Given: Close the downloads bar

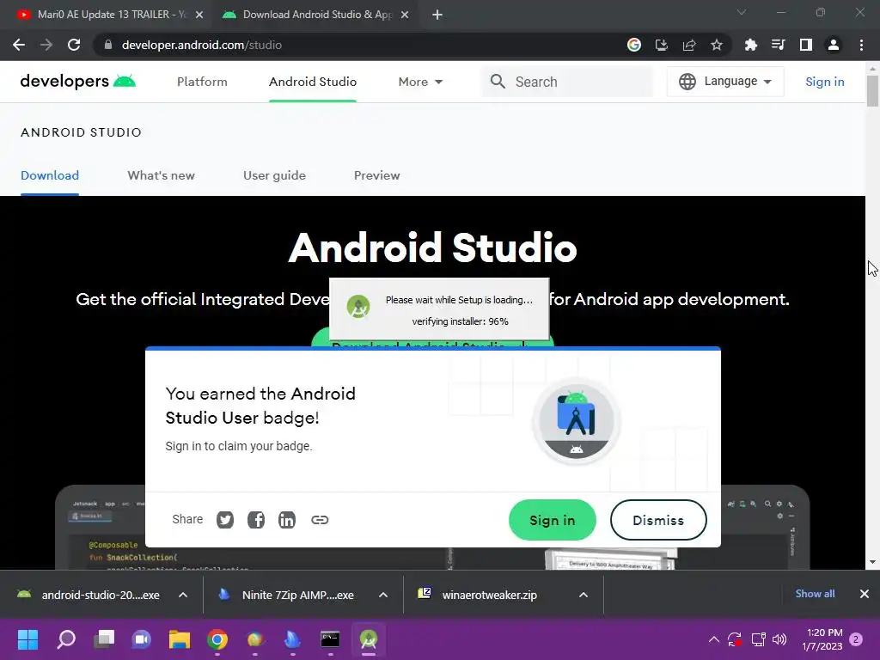Looking at the screenshot, I should pyautogui.click(x=865, y=594).
